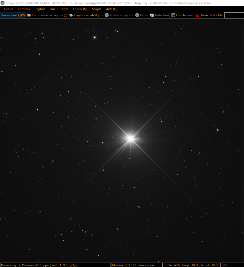Click 'Memory: 2 of 172 frames' status
This screenshot has height=267, width=244.
(133, 265)
